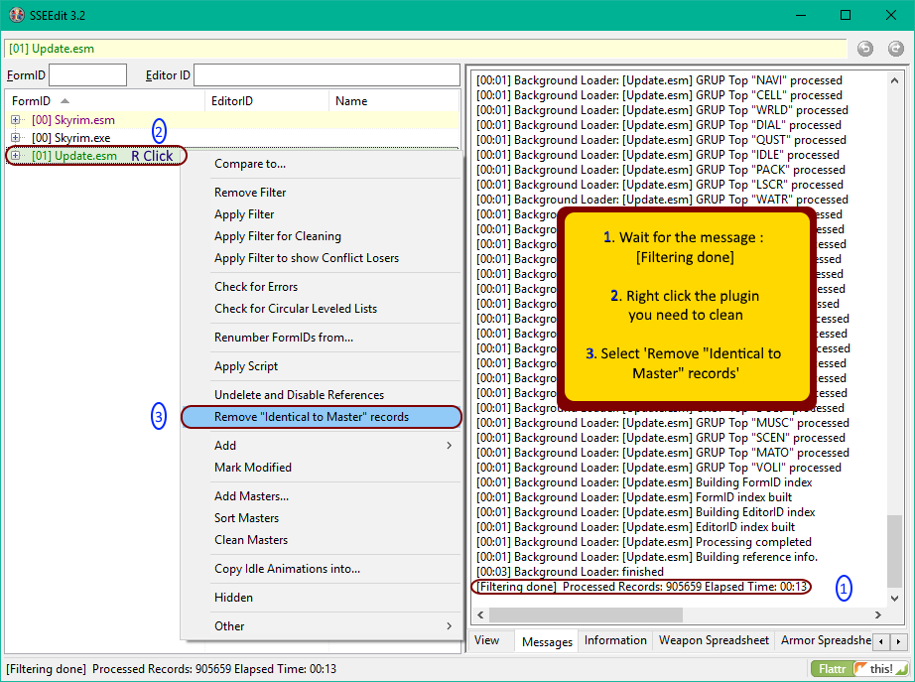915x682 pixels.
Task: Switch to the Messages tab
Action: (x=547, y=641)
